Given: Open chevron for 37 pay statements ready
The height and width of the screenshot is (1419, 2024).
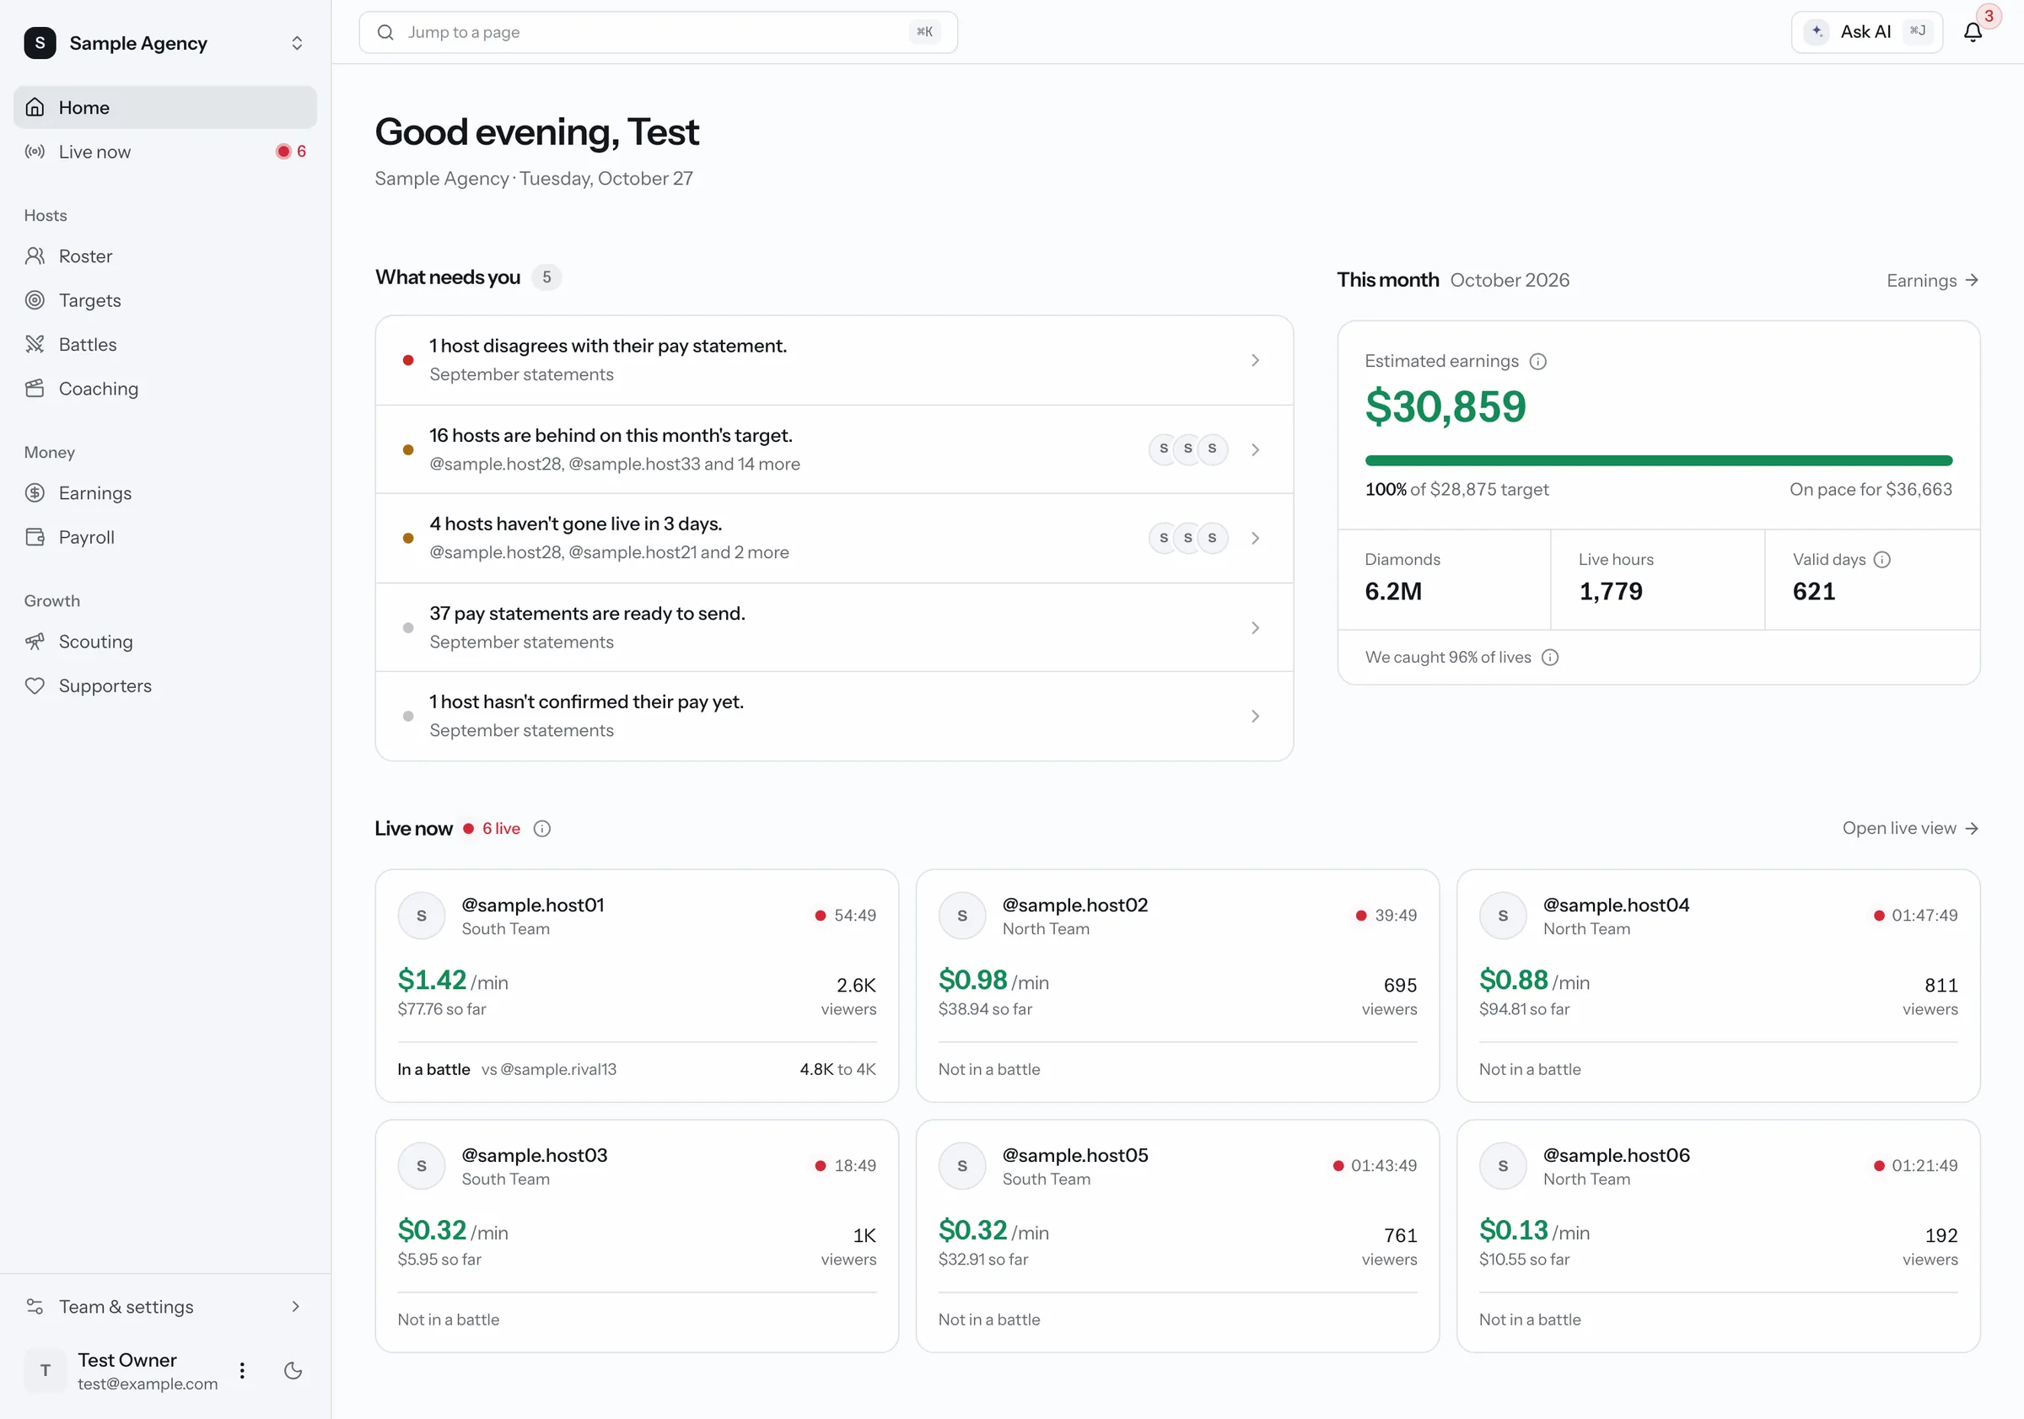Looking at the screenshot, I should click(1256, 627).
